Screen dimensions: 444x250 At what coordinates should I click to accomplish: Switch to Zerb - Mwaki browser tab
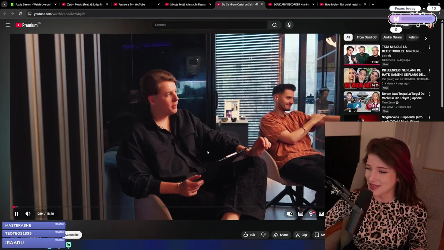[x=85, y=5]
